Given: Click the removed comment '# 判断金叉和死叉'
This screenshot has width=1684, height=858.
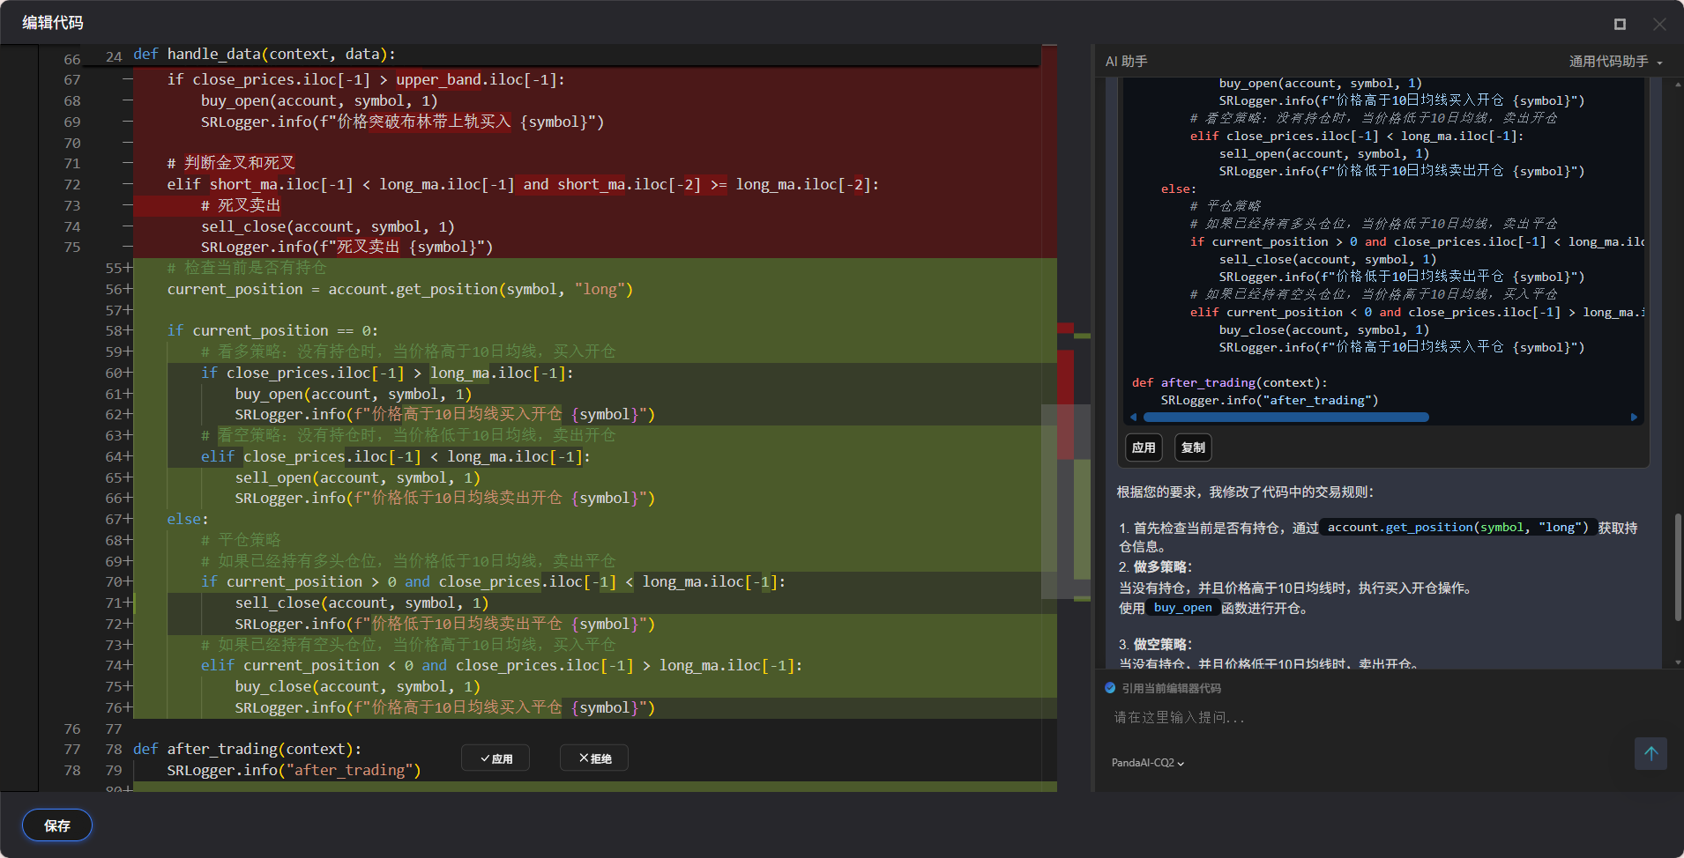Looking at the screenshot, I should coord(231,163).
